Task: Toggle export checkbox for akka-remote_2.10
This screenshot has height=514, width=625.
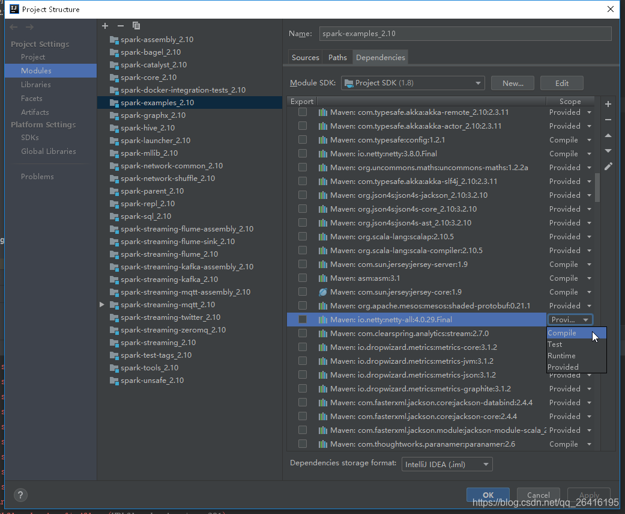Action: click(x=303, y=112)
